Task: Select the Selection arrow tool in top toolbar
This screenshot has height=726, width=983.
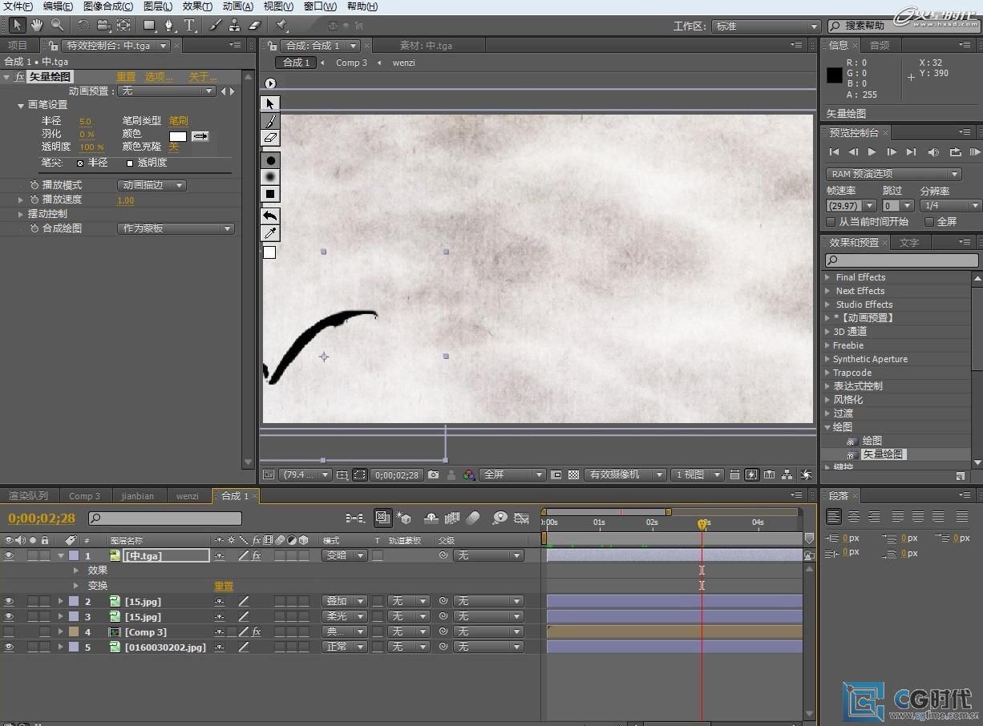Action: pyautogui.click(x=17, y=26)
